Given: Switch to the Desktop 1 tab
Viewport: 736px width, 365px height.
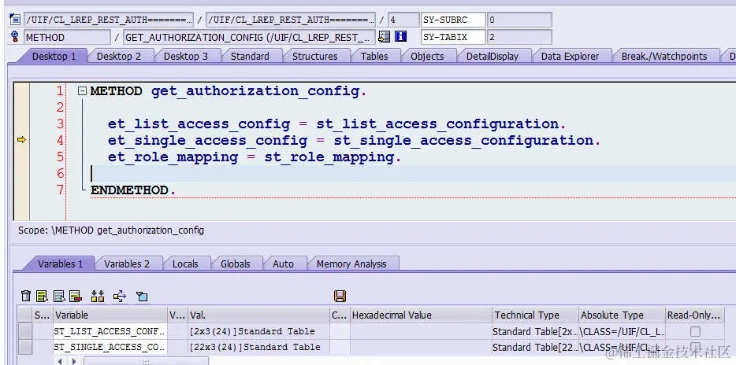Looking at the screenshot, I should (54, 56).
